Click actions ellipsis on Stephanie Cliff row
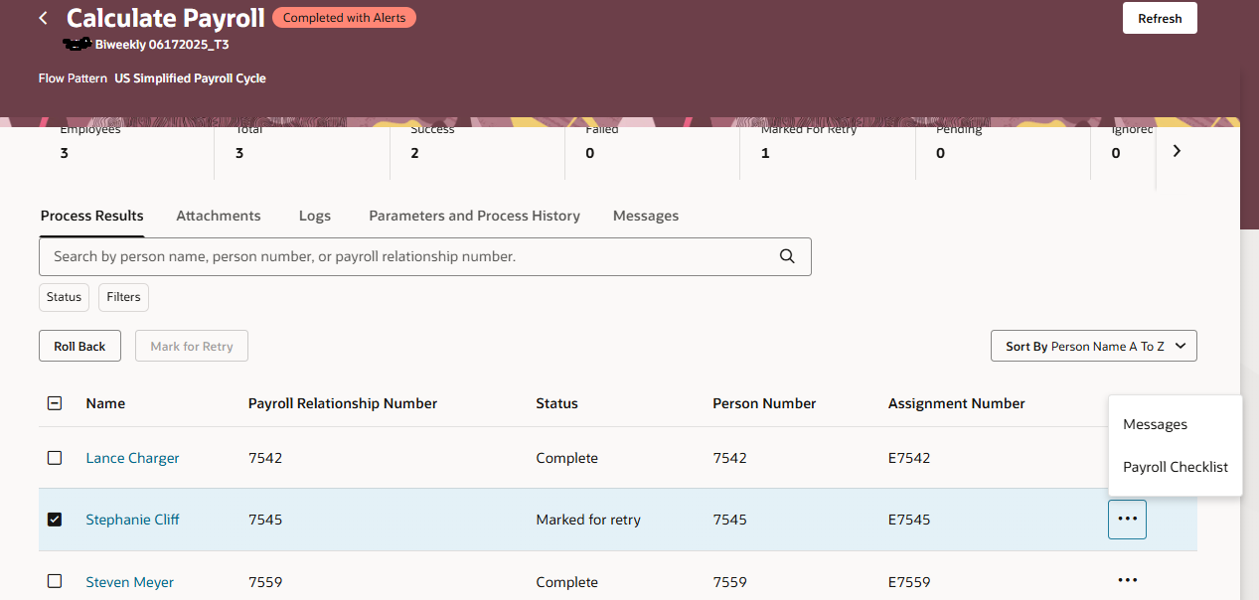Viewport: 1259px width, 600px height. 1127,519
